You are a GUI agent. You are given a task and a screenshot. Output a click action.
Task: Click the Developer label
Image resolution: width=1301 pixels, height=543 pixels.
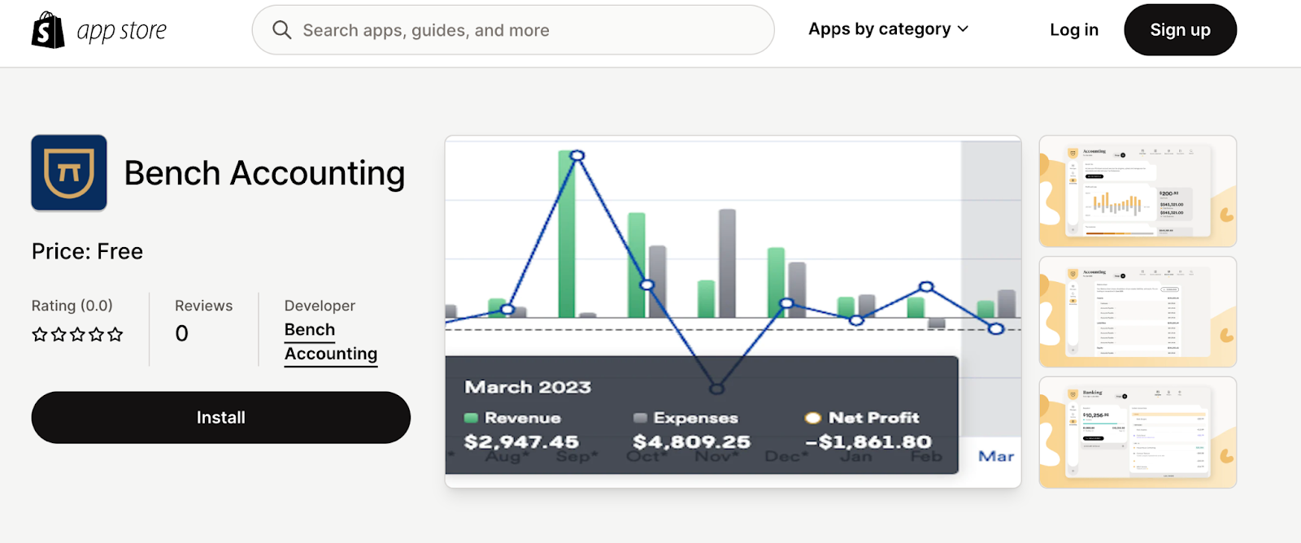(x=320, y=306)
